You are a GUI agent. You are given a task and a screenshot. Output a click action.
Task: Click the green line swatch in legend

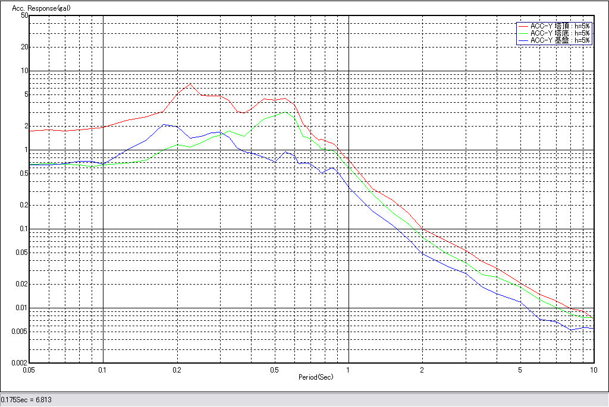(523, 34)
